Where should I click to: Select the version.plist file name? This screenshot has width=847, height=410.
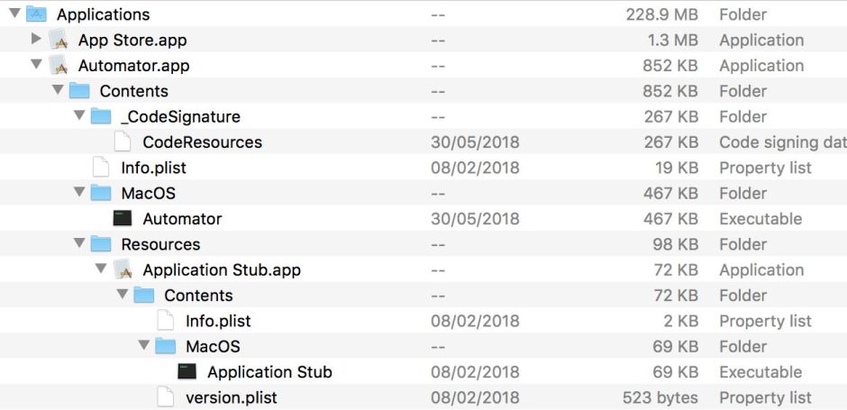pyautogui.click(x=231, y=397)
